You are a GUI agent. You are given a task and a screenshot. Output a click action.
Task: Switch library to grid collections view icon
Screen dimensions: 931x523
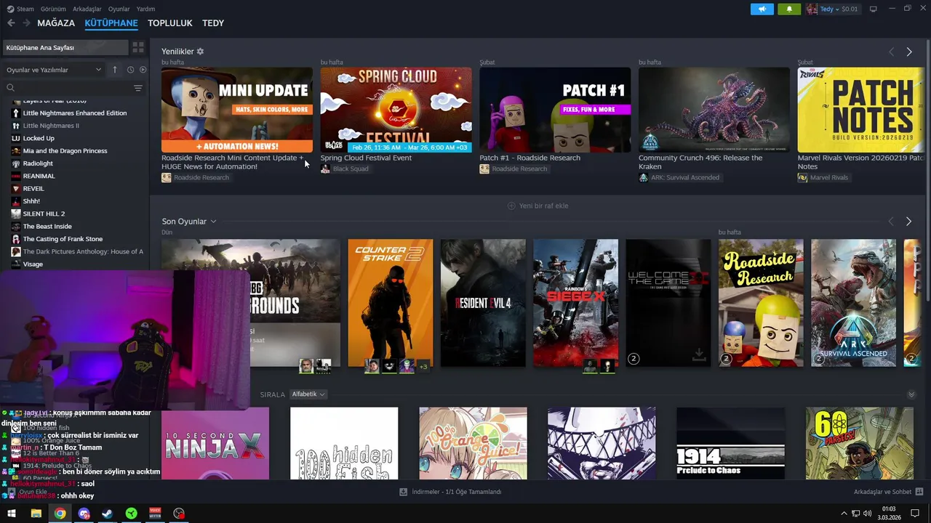(138, 47)
